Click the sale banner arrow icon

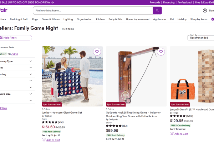coord(52,2)
